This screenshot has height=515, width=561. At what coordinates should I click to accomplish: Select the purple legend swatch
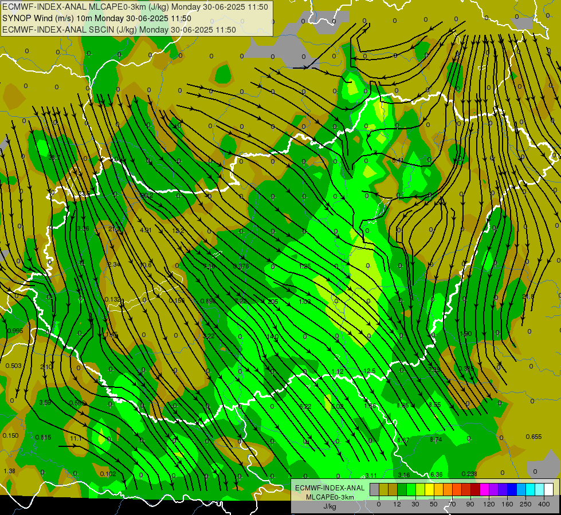(x=494, y=489)
